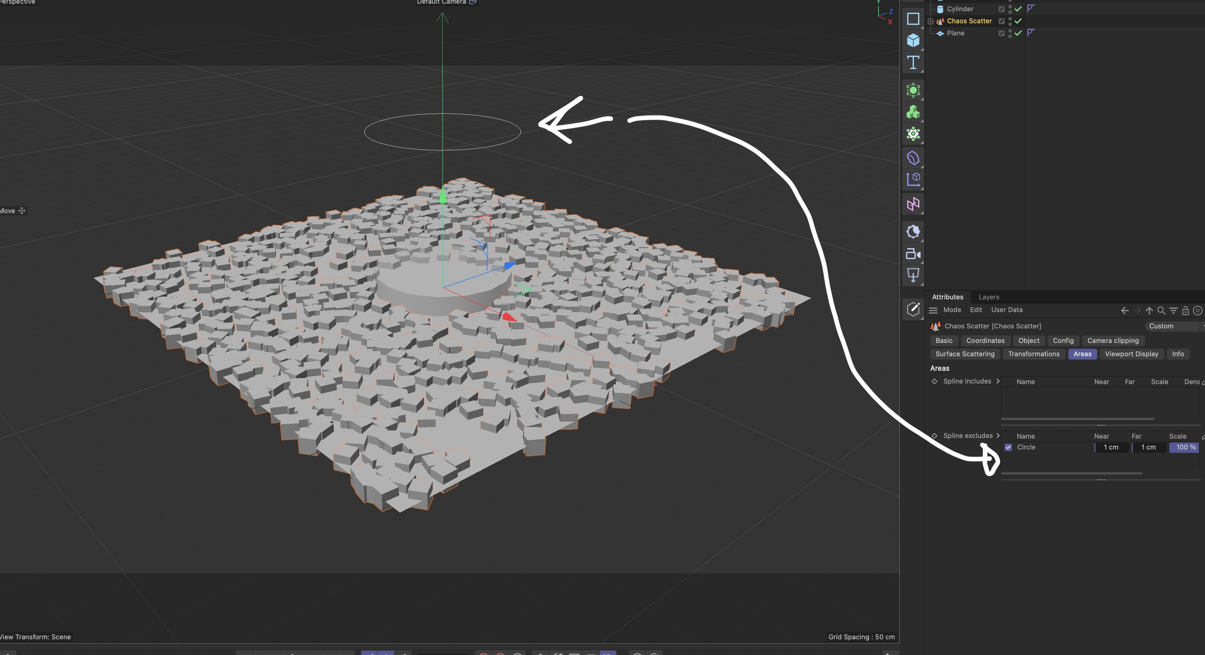Toggle the Chaos Scatter enable checkmark
The image size is (1205, 655).
click(x=1018, y=21)
